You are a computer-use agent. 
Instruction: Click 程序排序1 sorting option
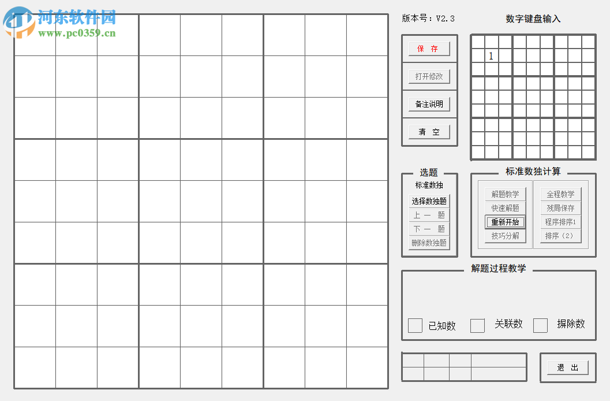(560, 222)
